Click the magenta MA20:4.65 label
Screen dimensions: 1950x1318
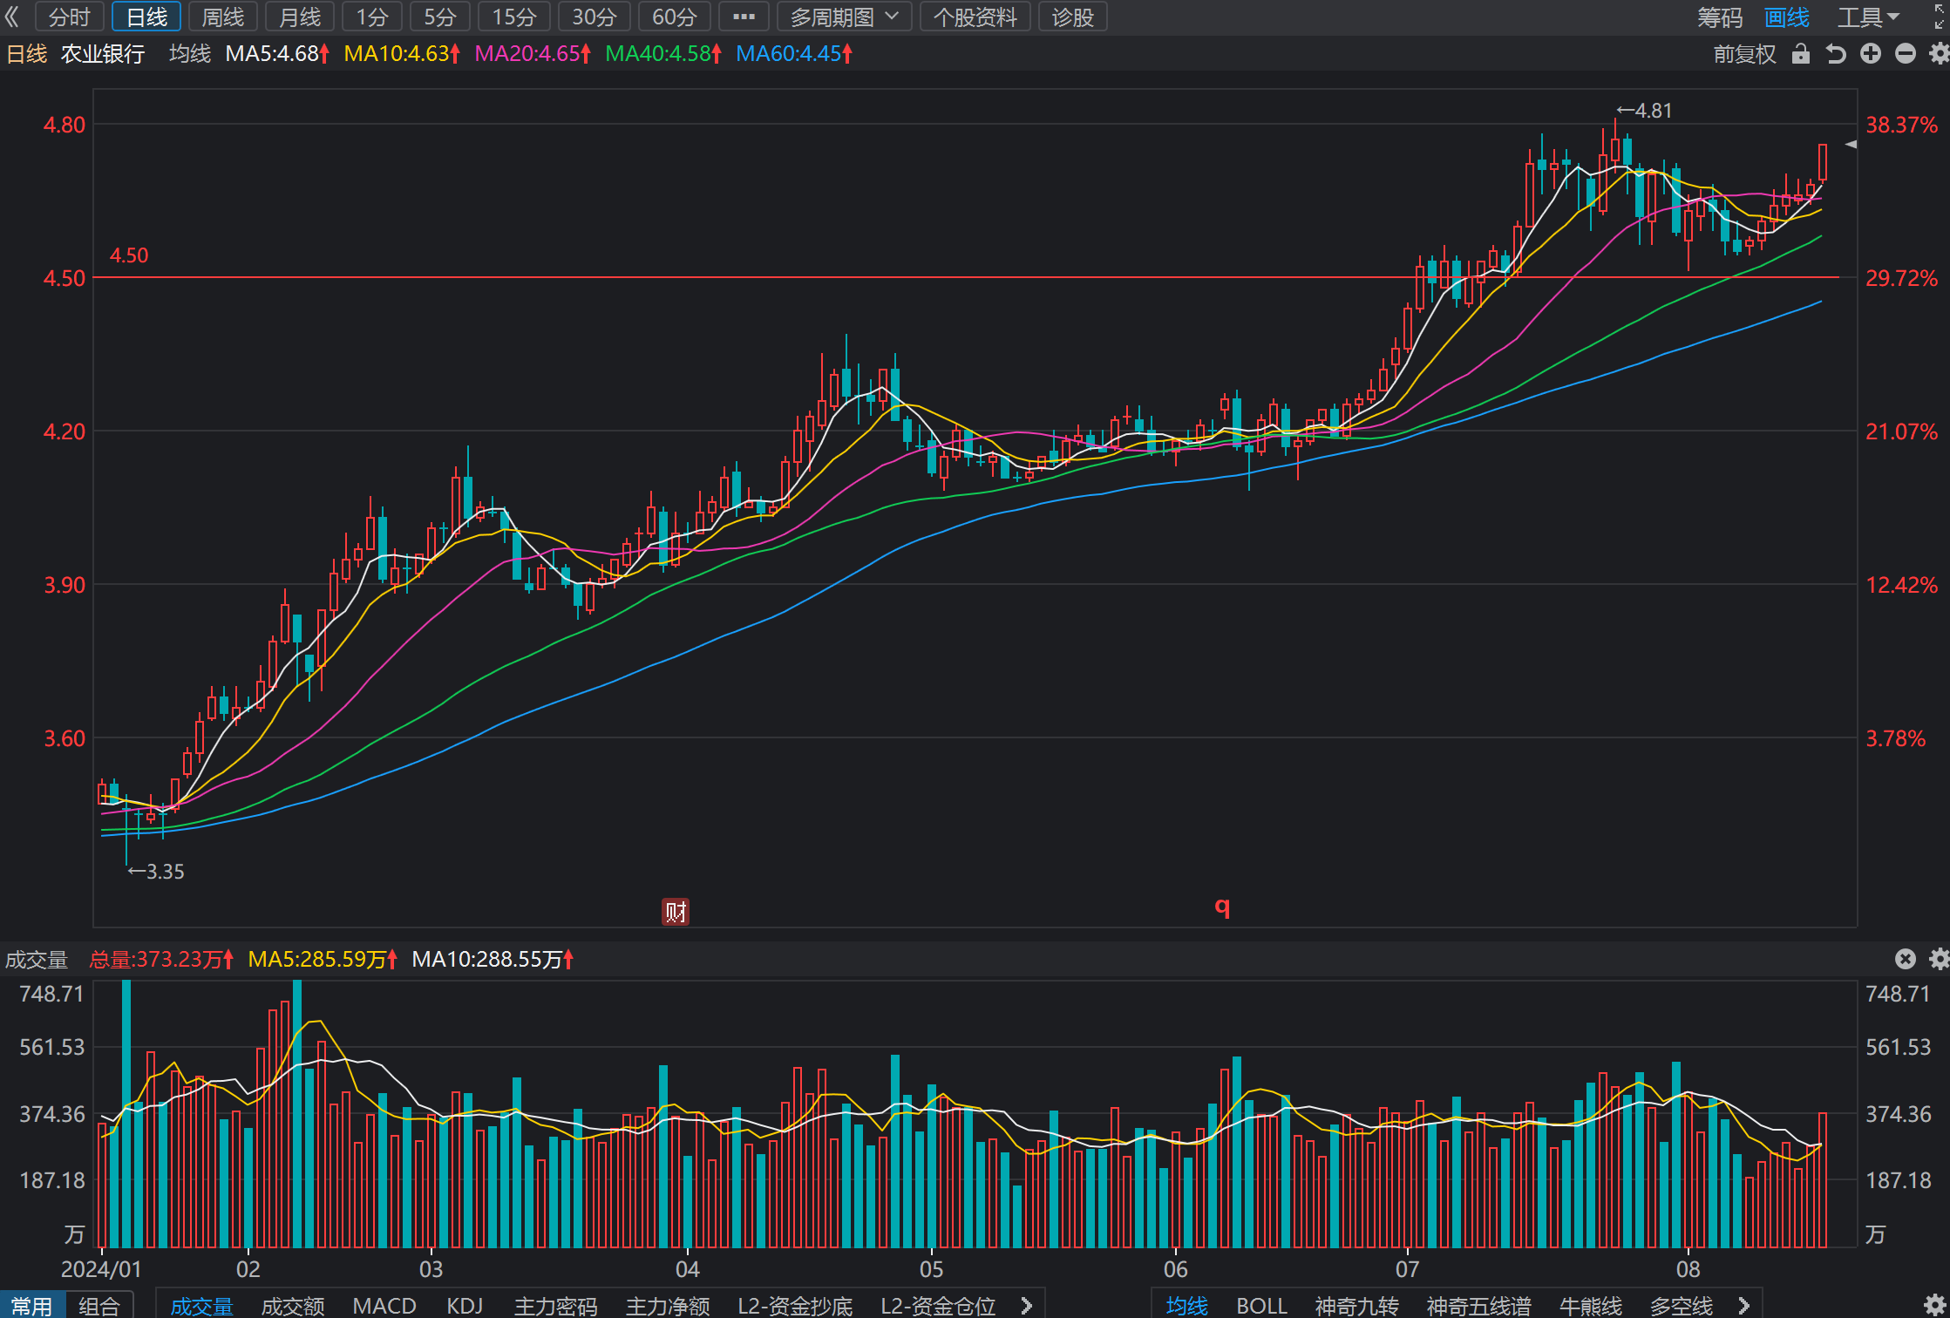click(x=533, y=54)
